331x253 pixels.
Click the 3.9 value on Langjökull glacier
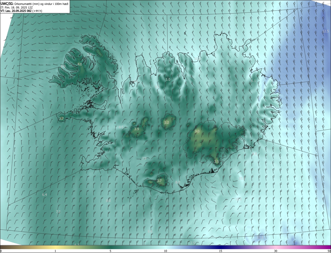[x=137, y=129]
